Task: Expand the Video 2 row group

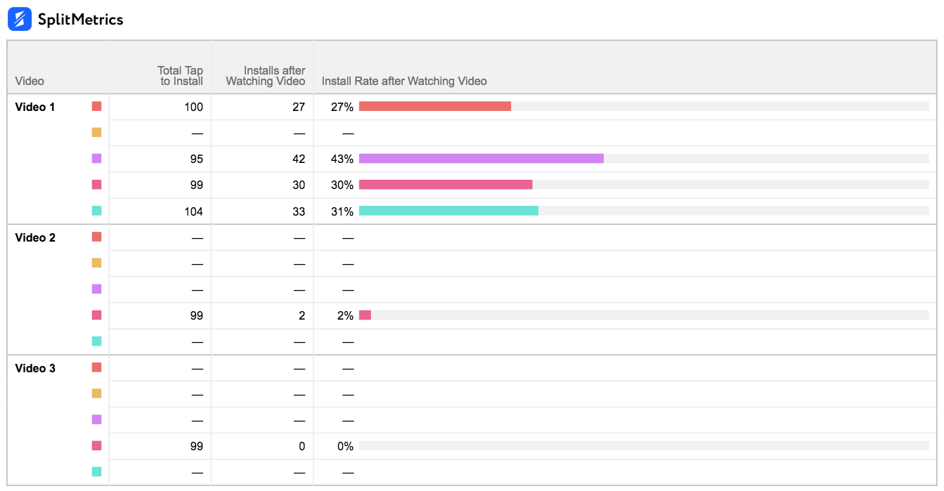Action: pyautogui.click(x=35, y=237)
